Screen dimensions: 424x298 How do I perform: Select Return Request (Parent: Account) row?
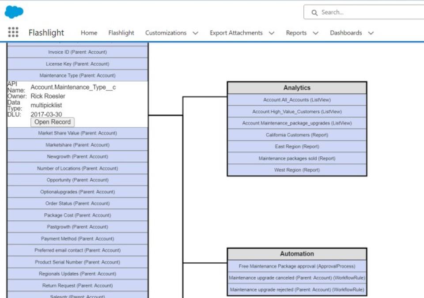coord(78,286)
